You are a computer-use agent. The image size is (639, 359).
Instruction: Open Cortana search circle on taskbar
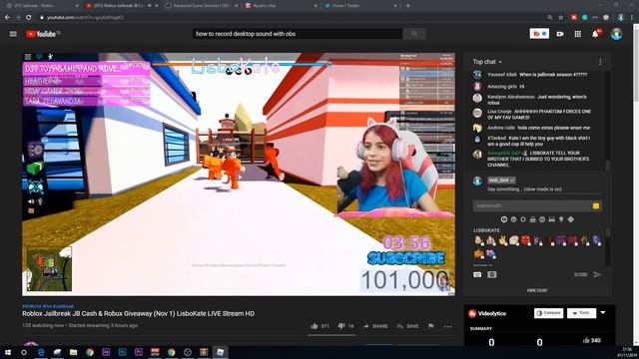(24, 352)
